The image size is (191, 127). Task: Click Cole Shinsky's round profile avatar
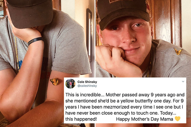click(x=70, y=84)
